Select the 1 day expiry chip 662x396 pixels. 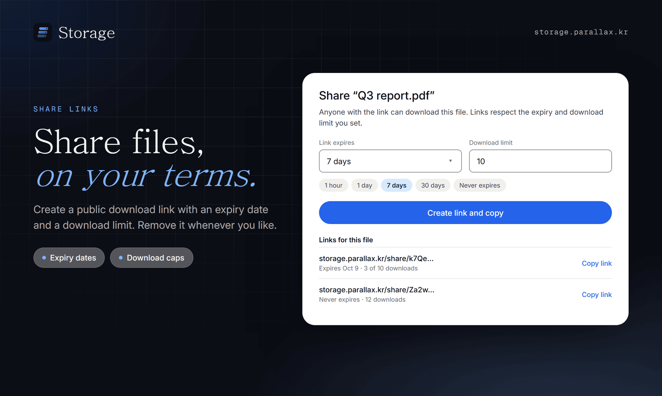[x=365, y=185]
